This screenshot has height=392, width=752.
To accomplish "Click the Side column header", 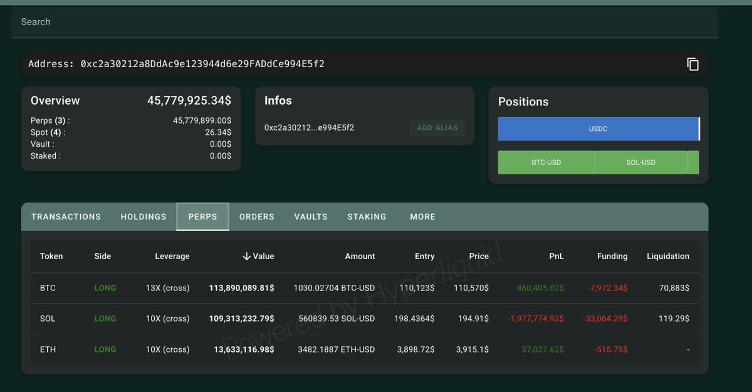I will (x=103, y=256).
